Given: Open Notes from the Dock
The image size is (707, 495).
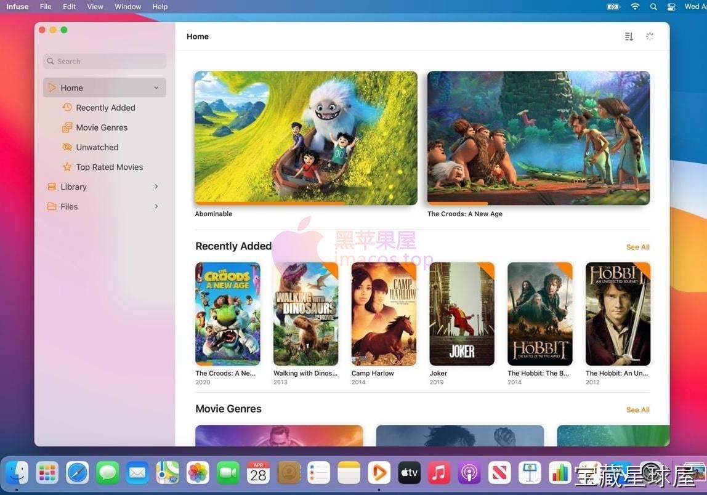Looking at the screenshot, I should pos(349,473).
